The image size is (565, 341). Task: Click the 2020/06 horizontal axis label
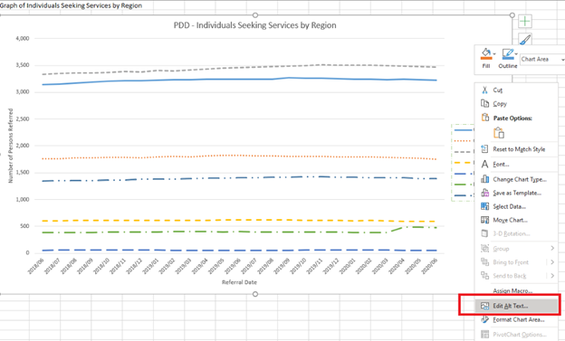click(x=430, y=266)
